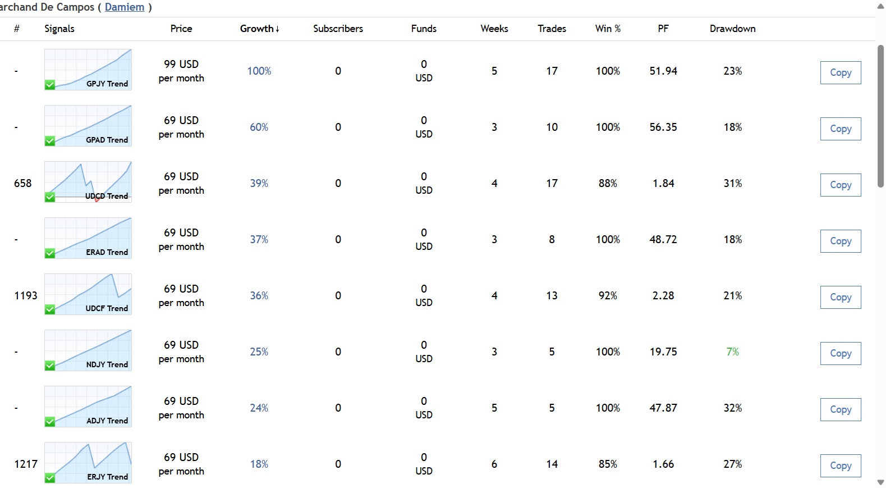Click the scroll down arrow
Image resolution: width=886 pixels, height=488 pixels.
pos(880,482)
